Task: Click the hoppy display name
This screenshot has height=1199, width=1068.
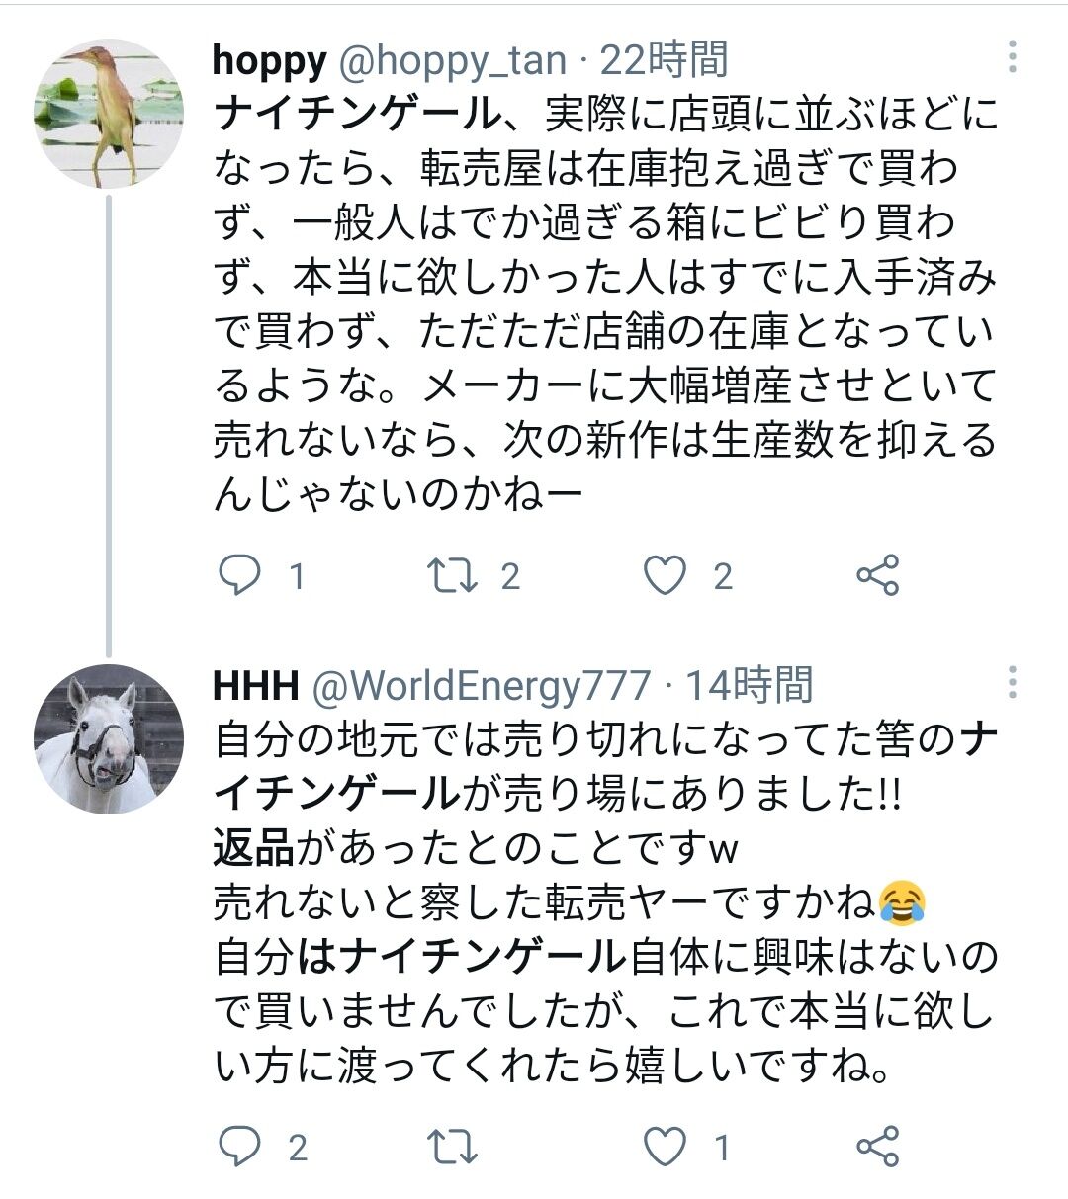Action: tap(269, 61)
